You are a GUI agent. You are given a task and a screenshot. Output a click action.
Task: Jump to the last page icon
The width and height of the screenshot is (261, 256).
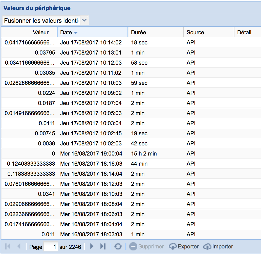pyautogui.click(x=103, y=246)
